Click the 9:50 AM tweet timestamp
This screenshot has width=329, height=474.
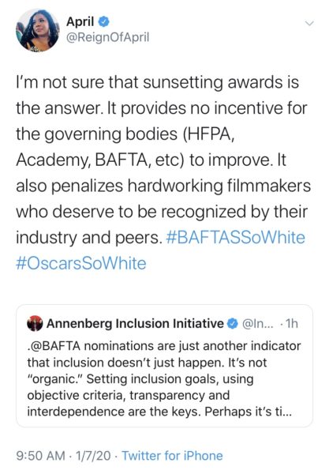pos(40,456)
